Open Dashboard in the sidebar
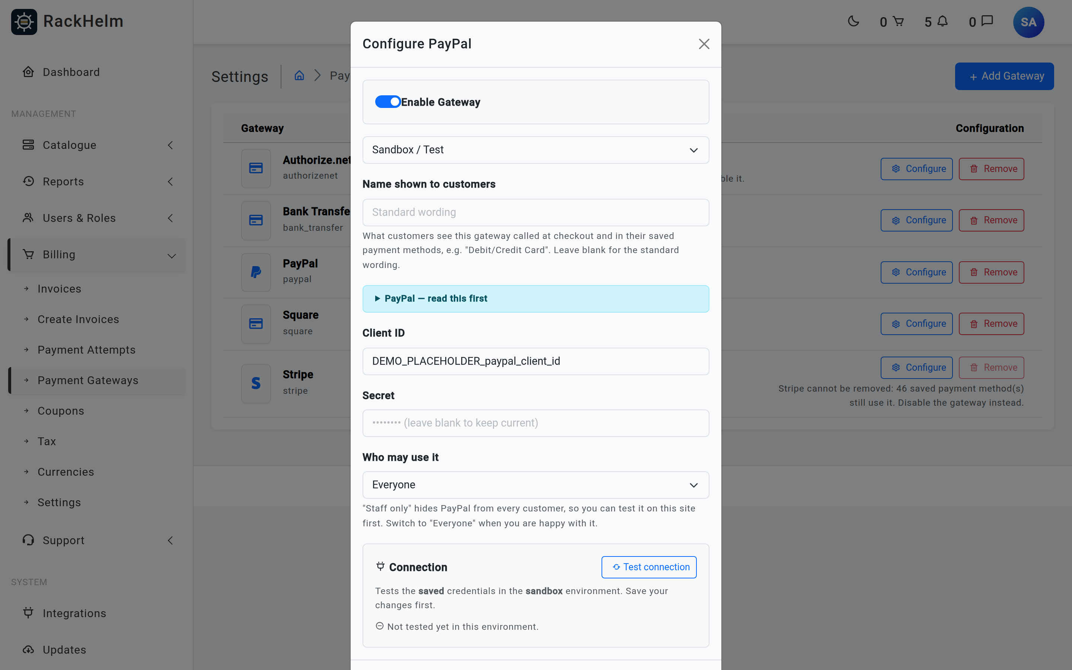The width and height of the screenshot is (1072, 670). click(x=96, y=72)
